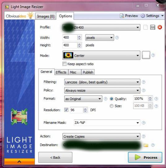Viewport: 166px width, 168px height.
Task: Open help for the Filtering option
Action: [x=143, y=82]
